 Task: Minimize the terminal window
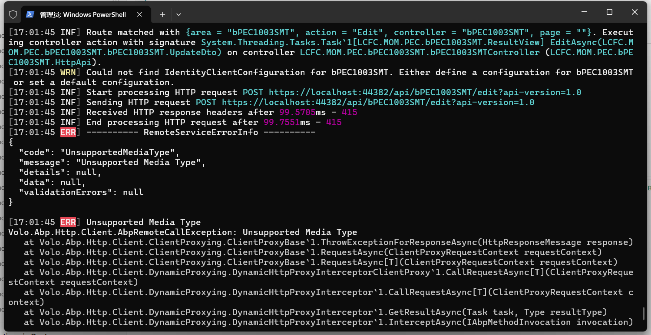[584, 12]
